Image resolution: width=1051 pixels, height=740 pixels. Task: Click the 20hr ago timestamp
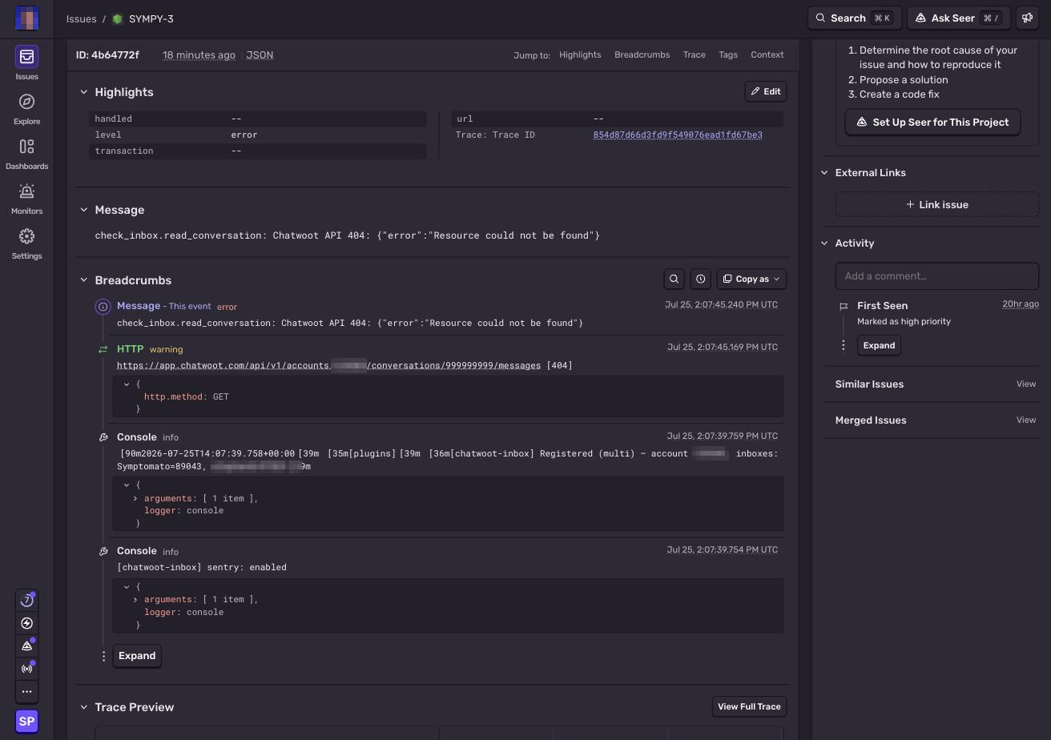pyautogui.click(x=1021, y=304)
